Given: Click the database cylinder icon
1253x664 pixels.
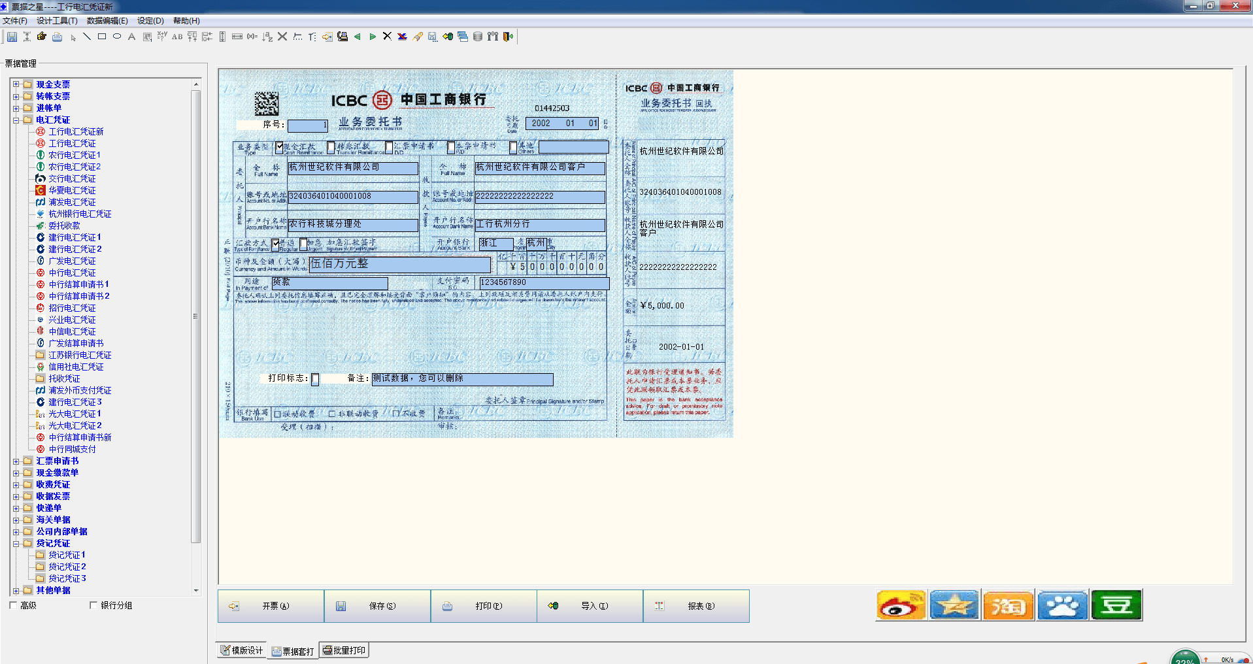Looking at the screenshot, I should click(x=478, y=37).
